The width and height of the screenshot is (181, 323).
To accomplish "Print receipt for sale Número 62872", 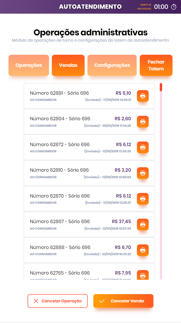I will click(x=143, y=147).
